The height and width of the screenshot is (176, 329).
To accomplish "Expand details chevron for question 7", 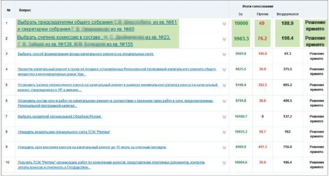I will 224,117.
